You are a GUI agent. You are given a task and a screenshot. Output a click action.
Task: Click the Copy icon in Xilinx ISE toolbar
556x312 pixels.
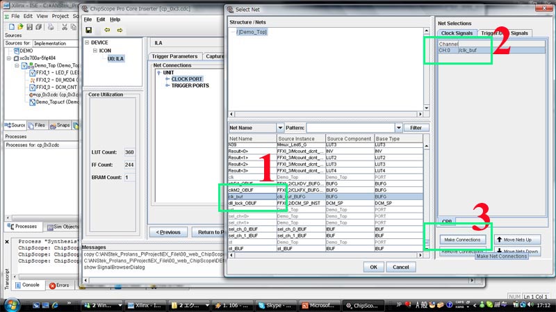74,26
